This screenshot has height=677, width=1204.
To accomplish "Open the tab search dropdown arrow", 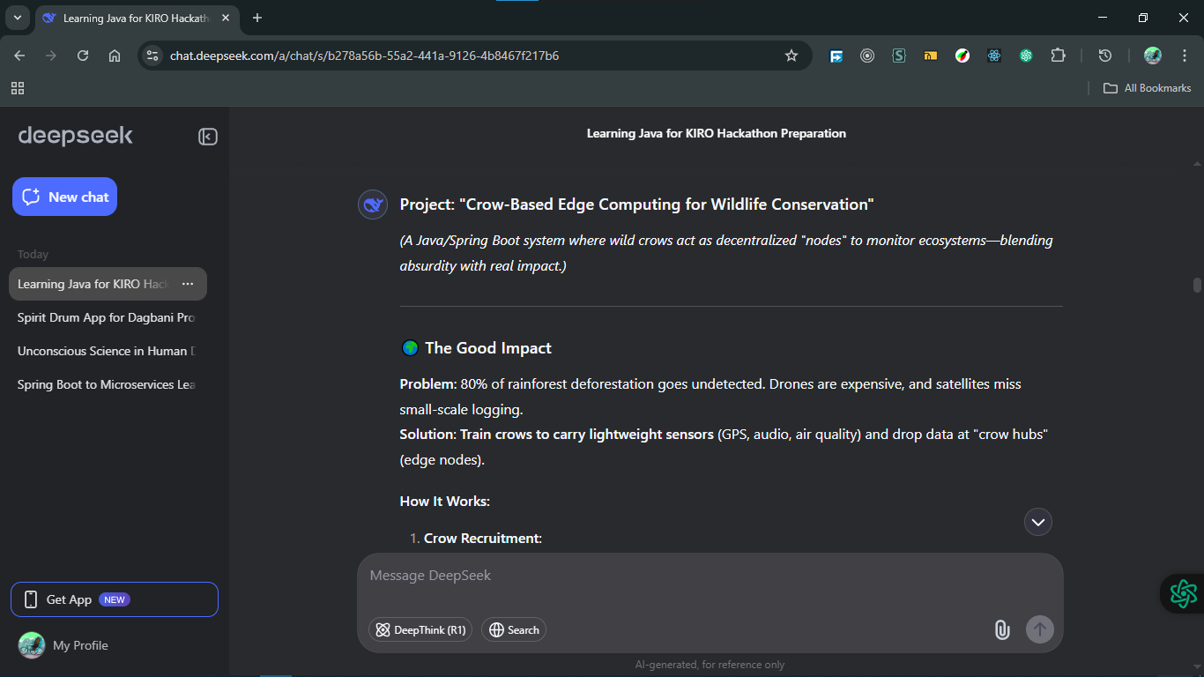I will click(17, 18).
